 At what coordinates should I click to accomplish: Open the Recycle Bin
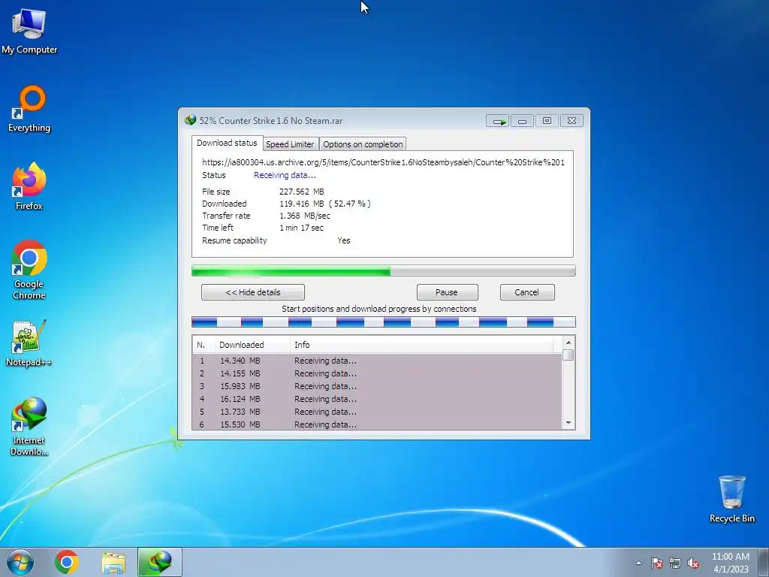tap(731, 499)
